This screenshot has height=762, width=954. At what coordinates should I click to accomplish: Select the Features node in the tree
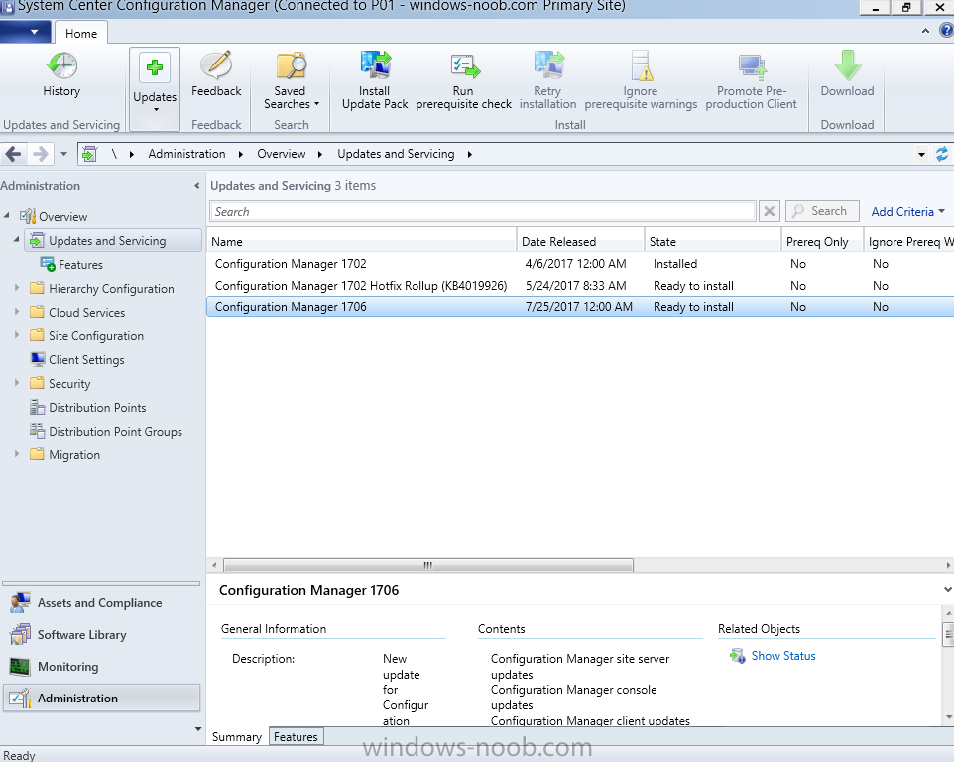point(71,265)
